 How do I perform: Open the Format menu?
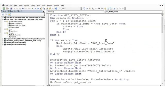click(27, 5)
